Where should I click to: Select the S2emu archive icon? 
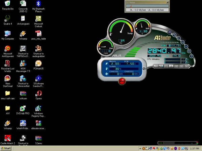[38, 140]
